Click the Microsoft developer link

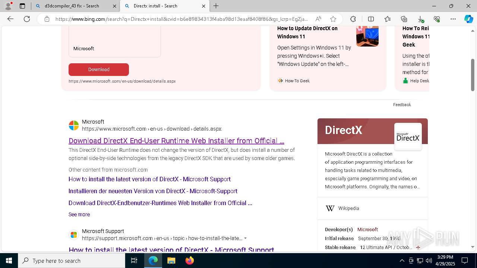tap(367, 229)
